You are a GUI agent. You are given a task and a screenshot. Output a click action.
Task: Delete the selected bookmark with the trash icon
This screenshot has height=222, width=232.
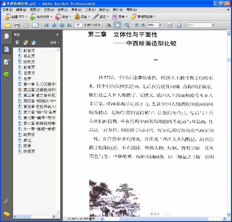(17, 42)
